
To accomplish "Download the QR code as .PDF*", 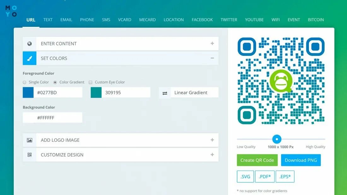I will click(x=265, y=176).
